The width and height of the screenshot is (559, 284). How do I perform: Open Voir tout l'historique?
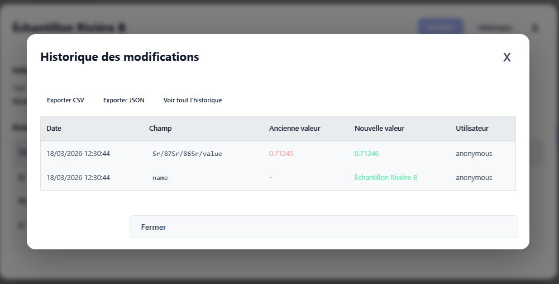tap(193, 100)
